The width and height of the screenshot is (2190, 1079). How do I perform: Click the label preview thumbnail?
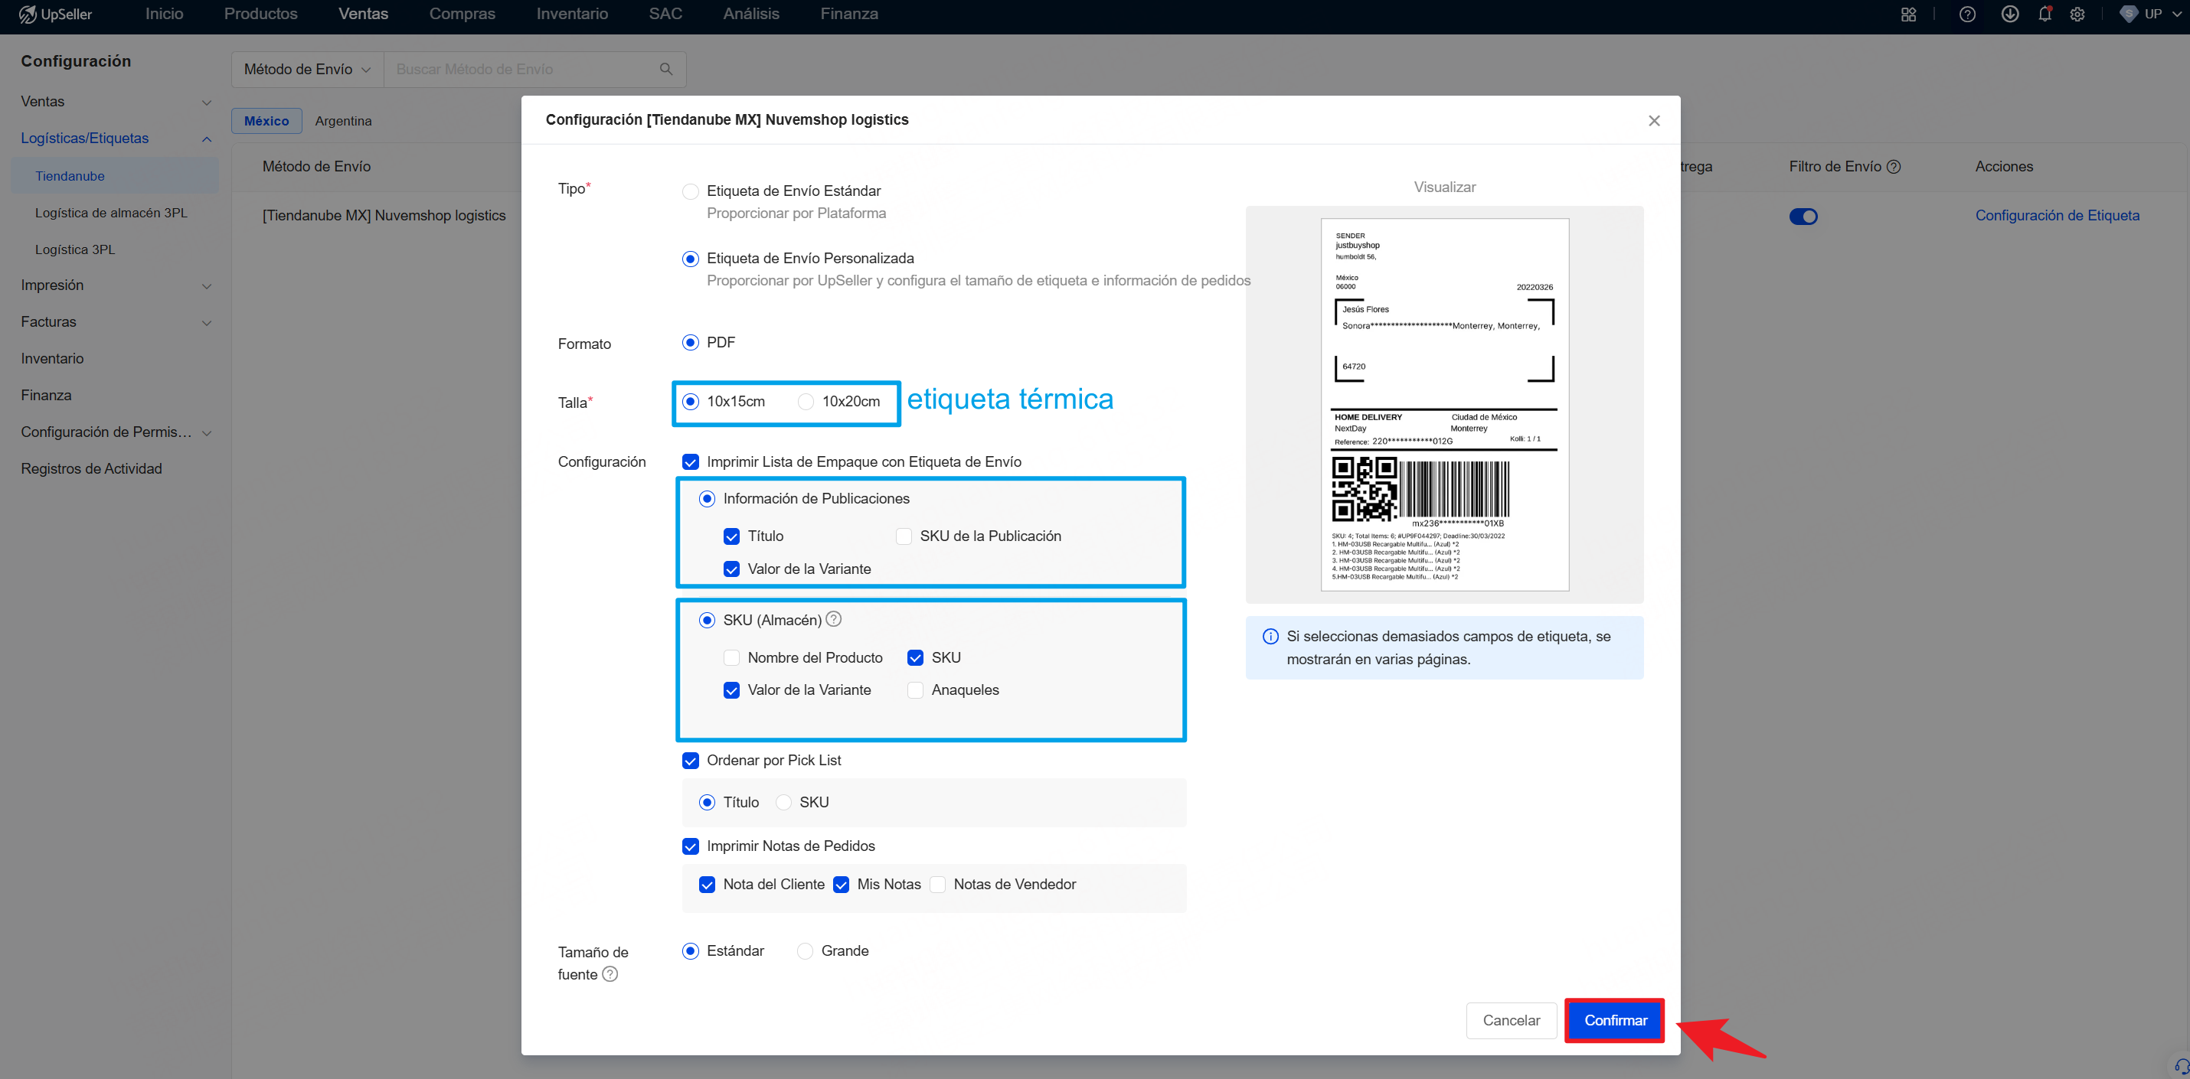[x=1444, y=406]
